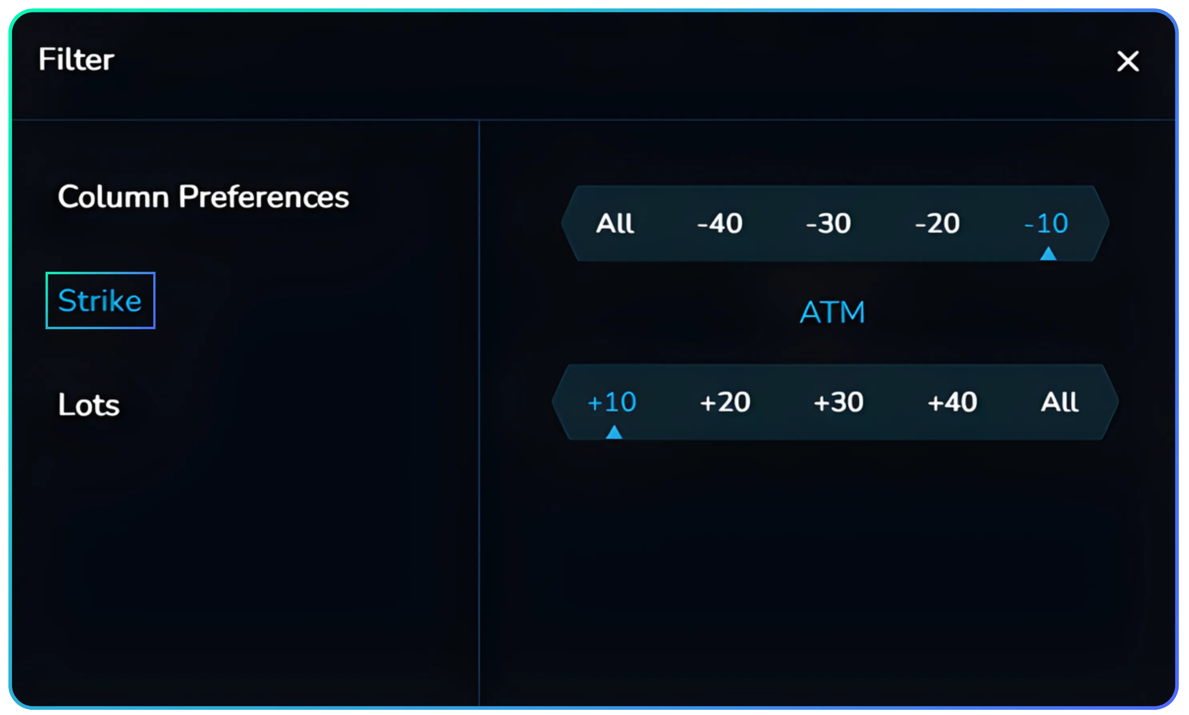Open the Column Preferences section
The image size is (1189, 715).
[x=203, y=197]
